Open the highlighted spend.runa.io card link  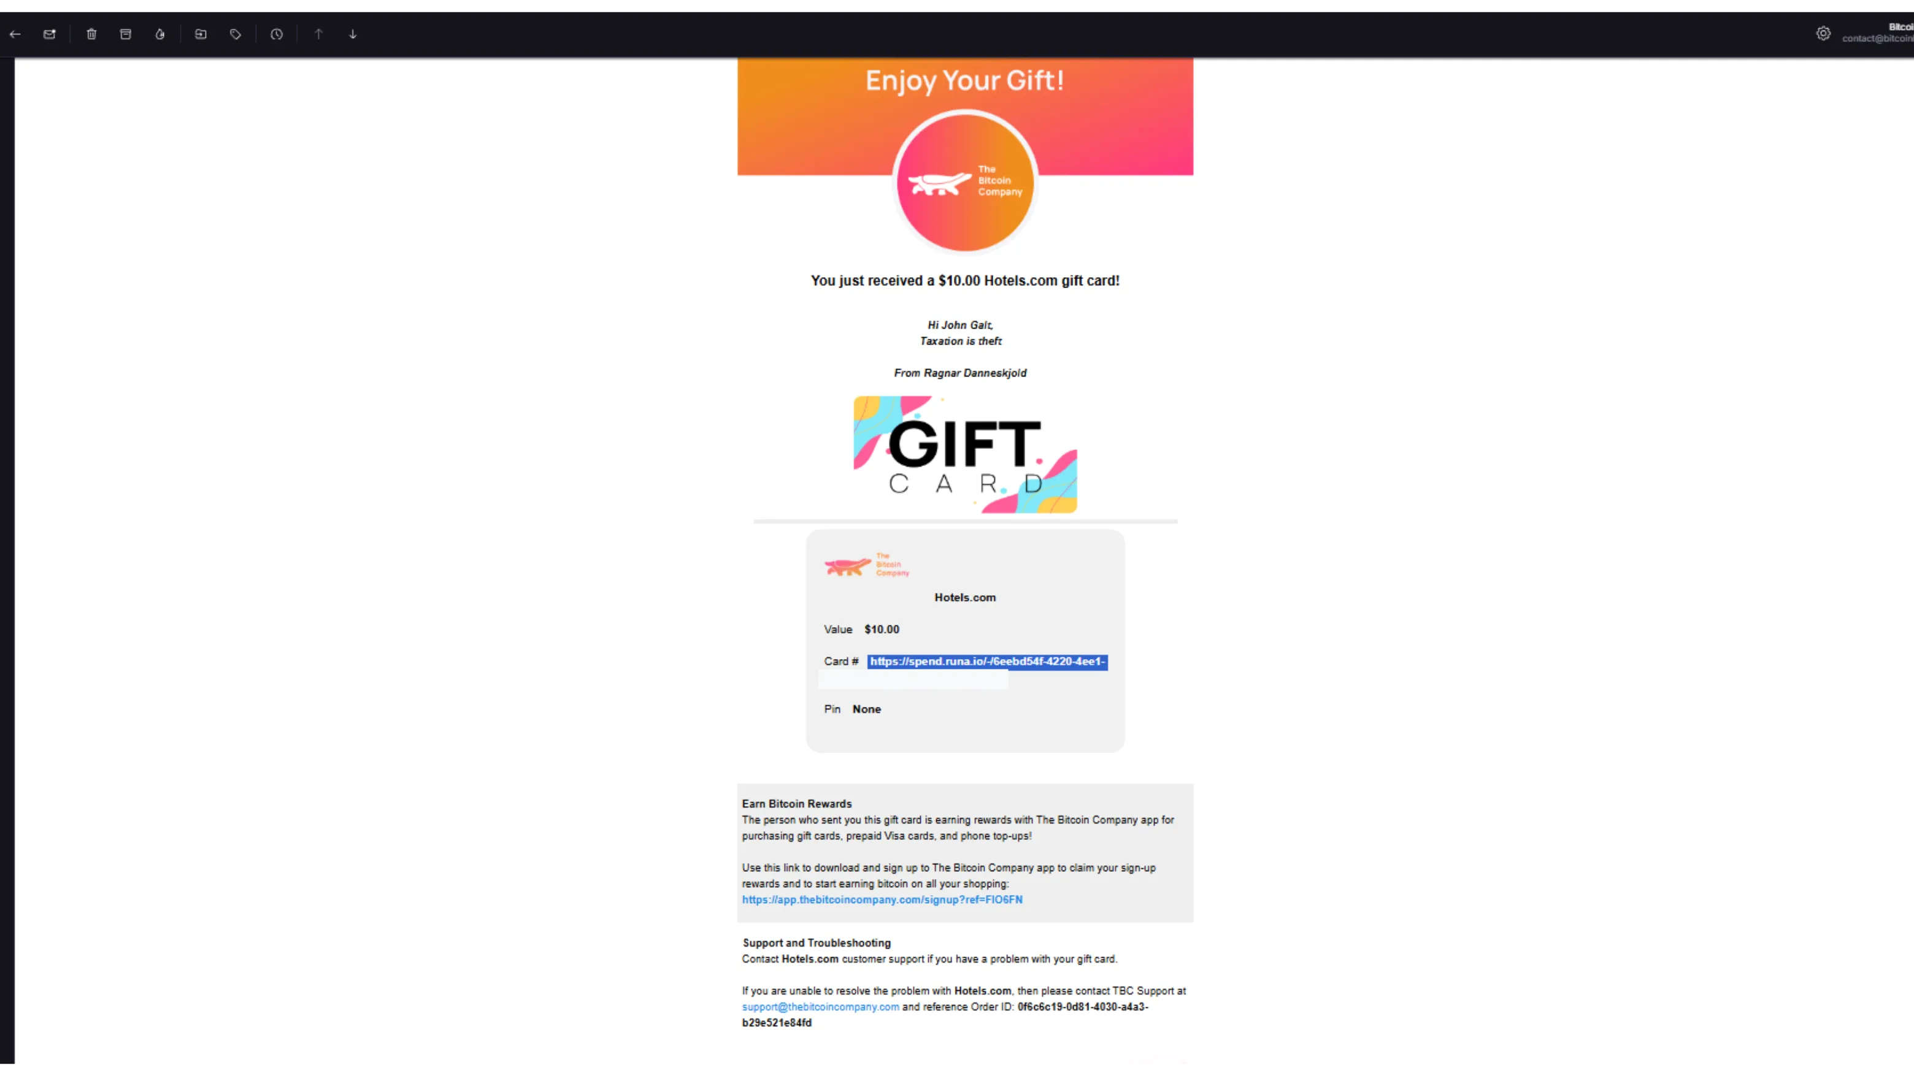point(988,662)
